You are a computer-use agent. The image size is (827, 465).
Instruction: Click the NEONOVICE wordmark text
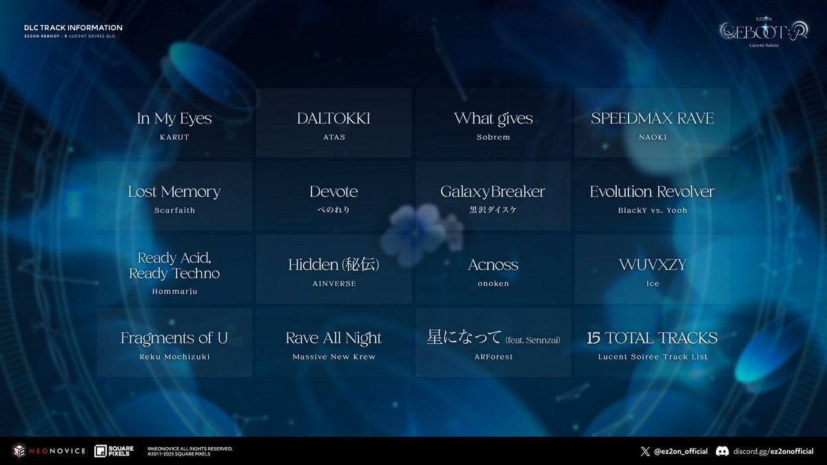pyautogui.click(x=57, y=451)
